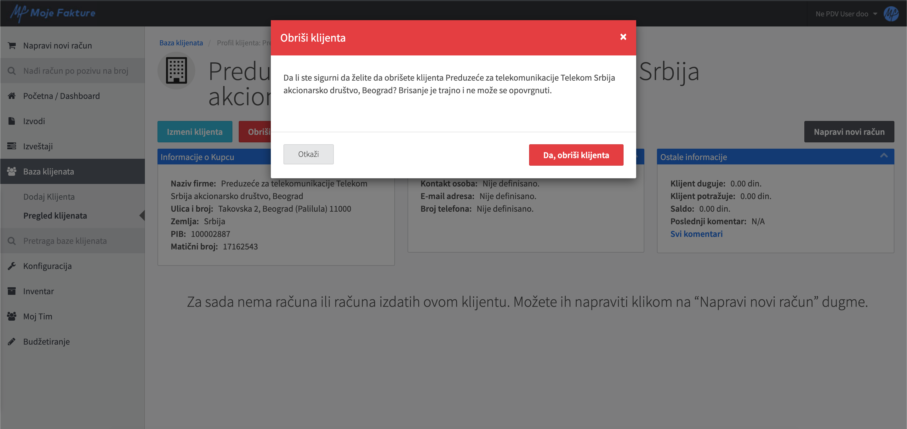This screenshot has height=429, width=907.
Task: Click the building icon of client profile
Action: coord(176,71)
